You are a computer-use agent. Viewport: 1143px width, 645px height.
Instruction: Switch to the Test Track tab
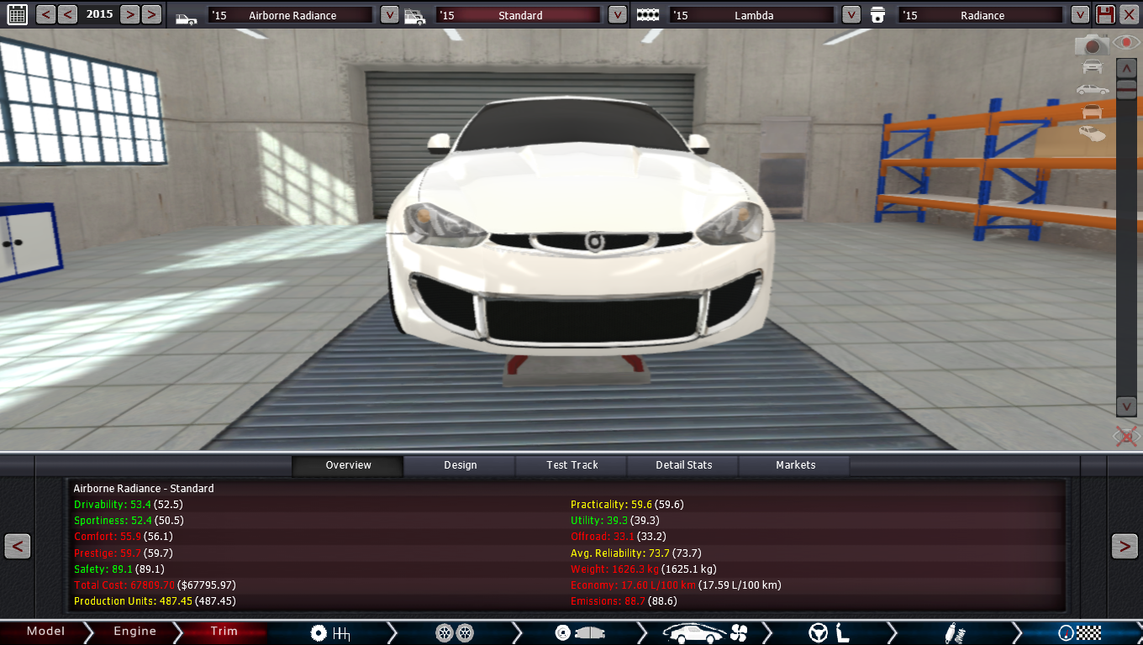point(572,465)
